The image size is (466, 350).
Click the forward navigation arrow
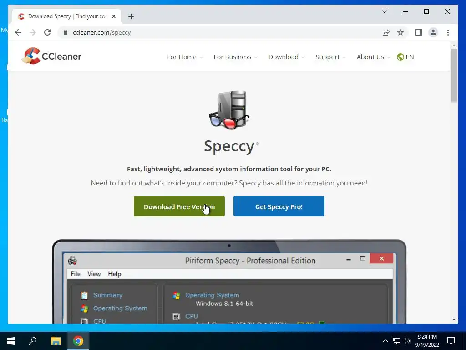point(33,32)
